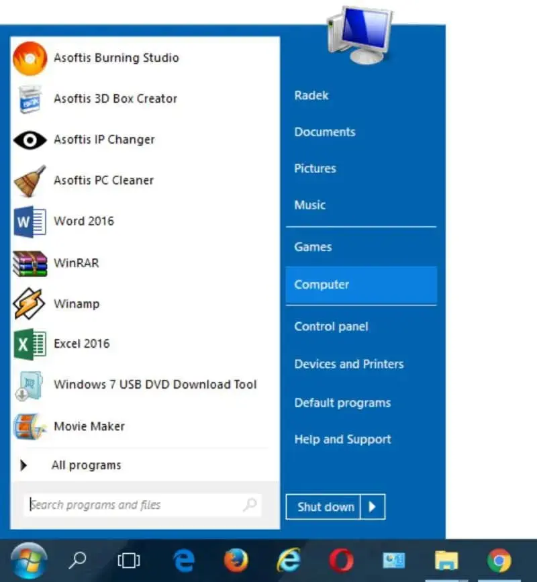The image size is (537, 582).
Task: Click "Windows 7 USB DVD Download Tool" text
Action: pos(155,385)
